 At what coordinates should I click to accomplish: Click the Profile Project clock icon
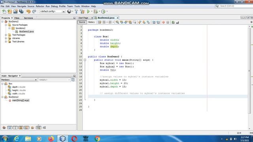tap(103, 11)
